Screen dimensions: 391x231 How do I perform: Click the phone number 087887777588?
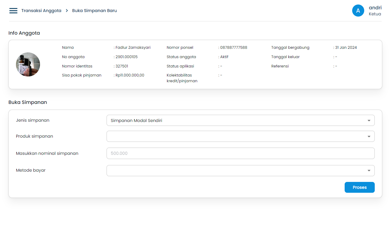pyautogui.click(x=234, y=48)
